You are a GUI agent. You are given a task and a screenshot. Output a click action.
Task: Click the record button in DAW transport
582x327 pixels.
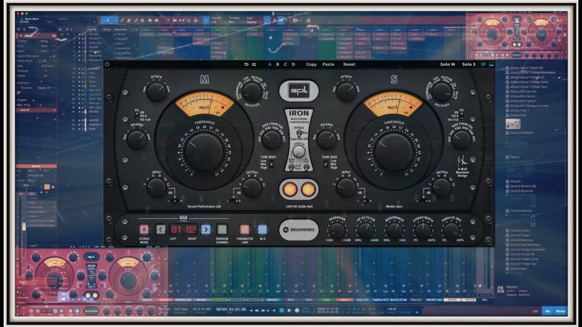pyautogui.click(x=297, y=310)
